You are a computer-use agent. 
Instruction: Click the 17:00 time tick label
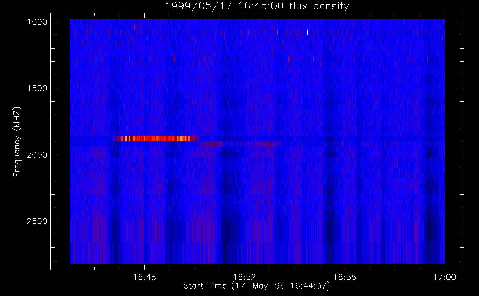pyautogui.click(x=444, y=277)
